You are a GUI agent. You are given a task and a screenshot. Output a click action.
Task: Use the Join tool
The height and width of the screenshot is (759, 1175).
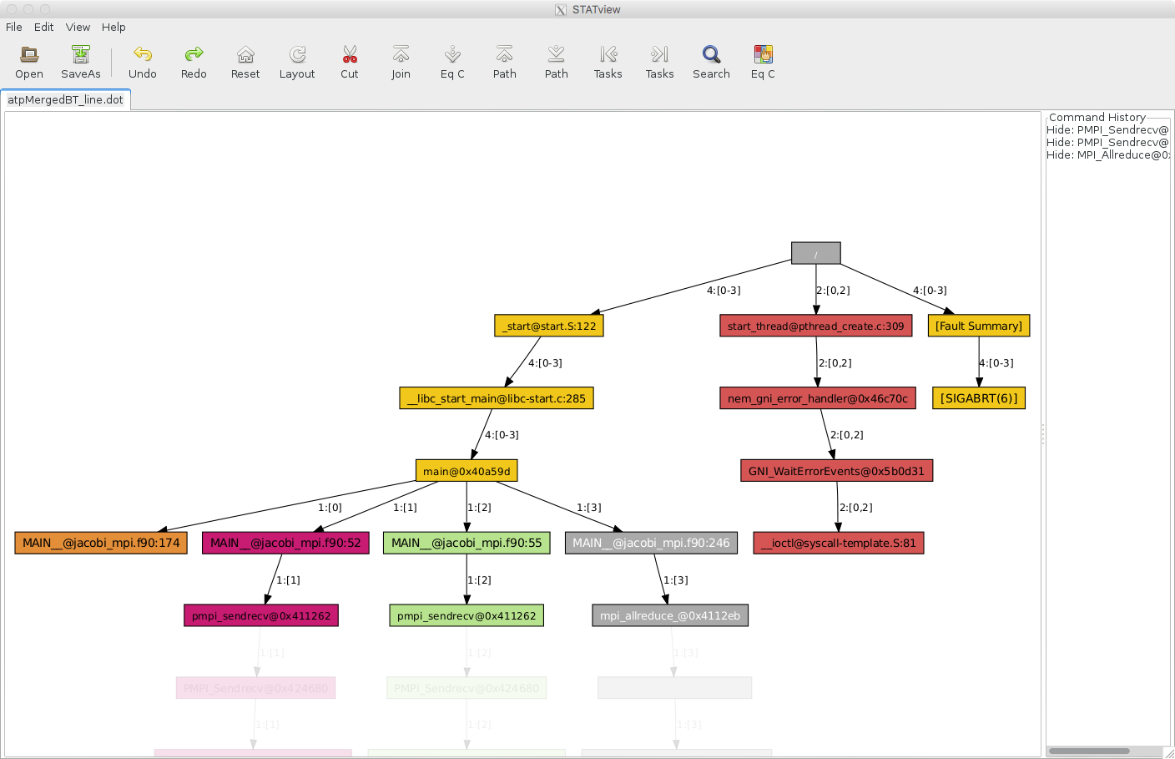[x=401, y=61]
